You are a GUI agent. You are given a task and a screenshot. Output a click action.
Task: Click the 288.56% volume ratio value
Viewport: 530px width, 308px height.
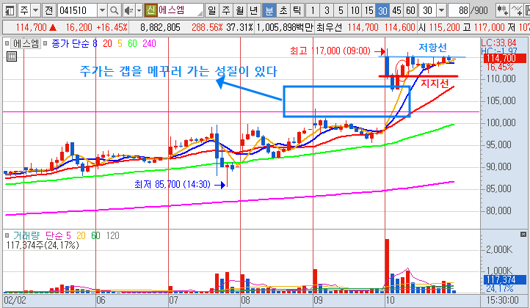tap(207, 27)
